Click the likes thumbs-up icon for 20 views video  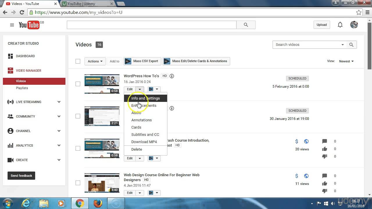325,149
